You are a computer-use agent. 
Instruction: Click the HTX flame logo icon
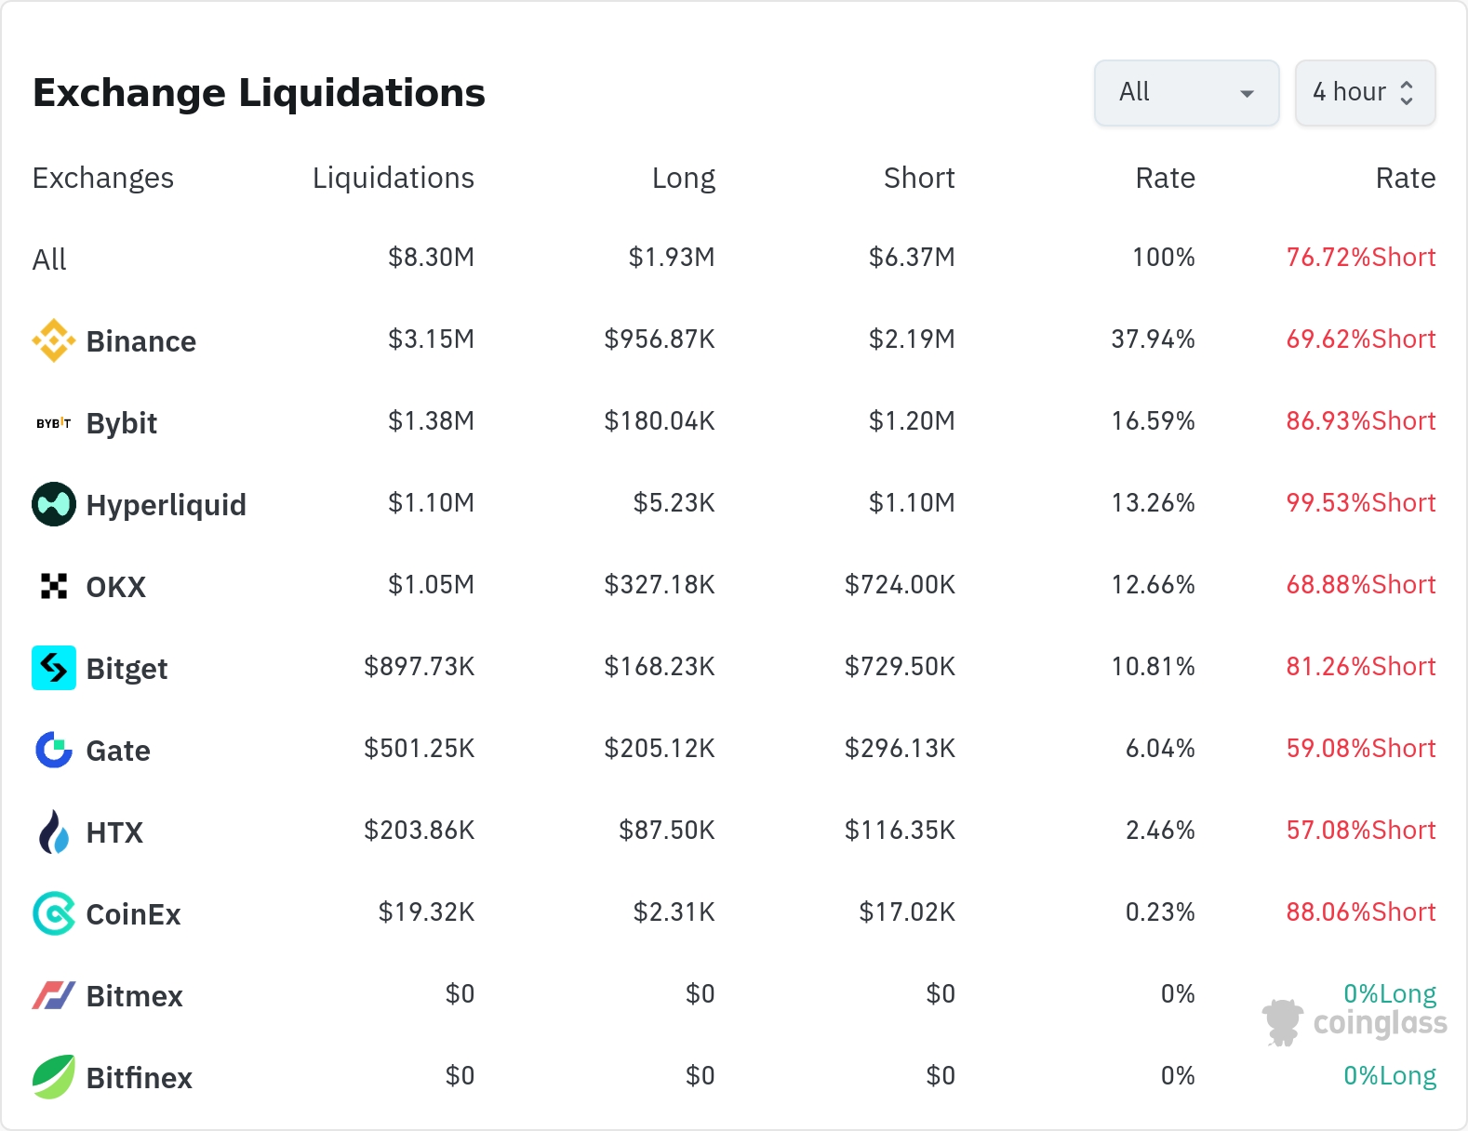coord(54,832)
